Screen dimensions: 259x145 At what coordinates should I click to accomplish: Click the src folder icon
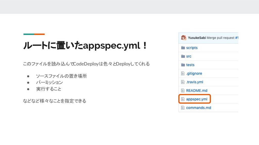pos(183,56)
